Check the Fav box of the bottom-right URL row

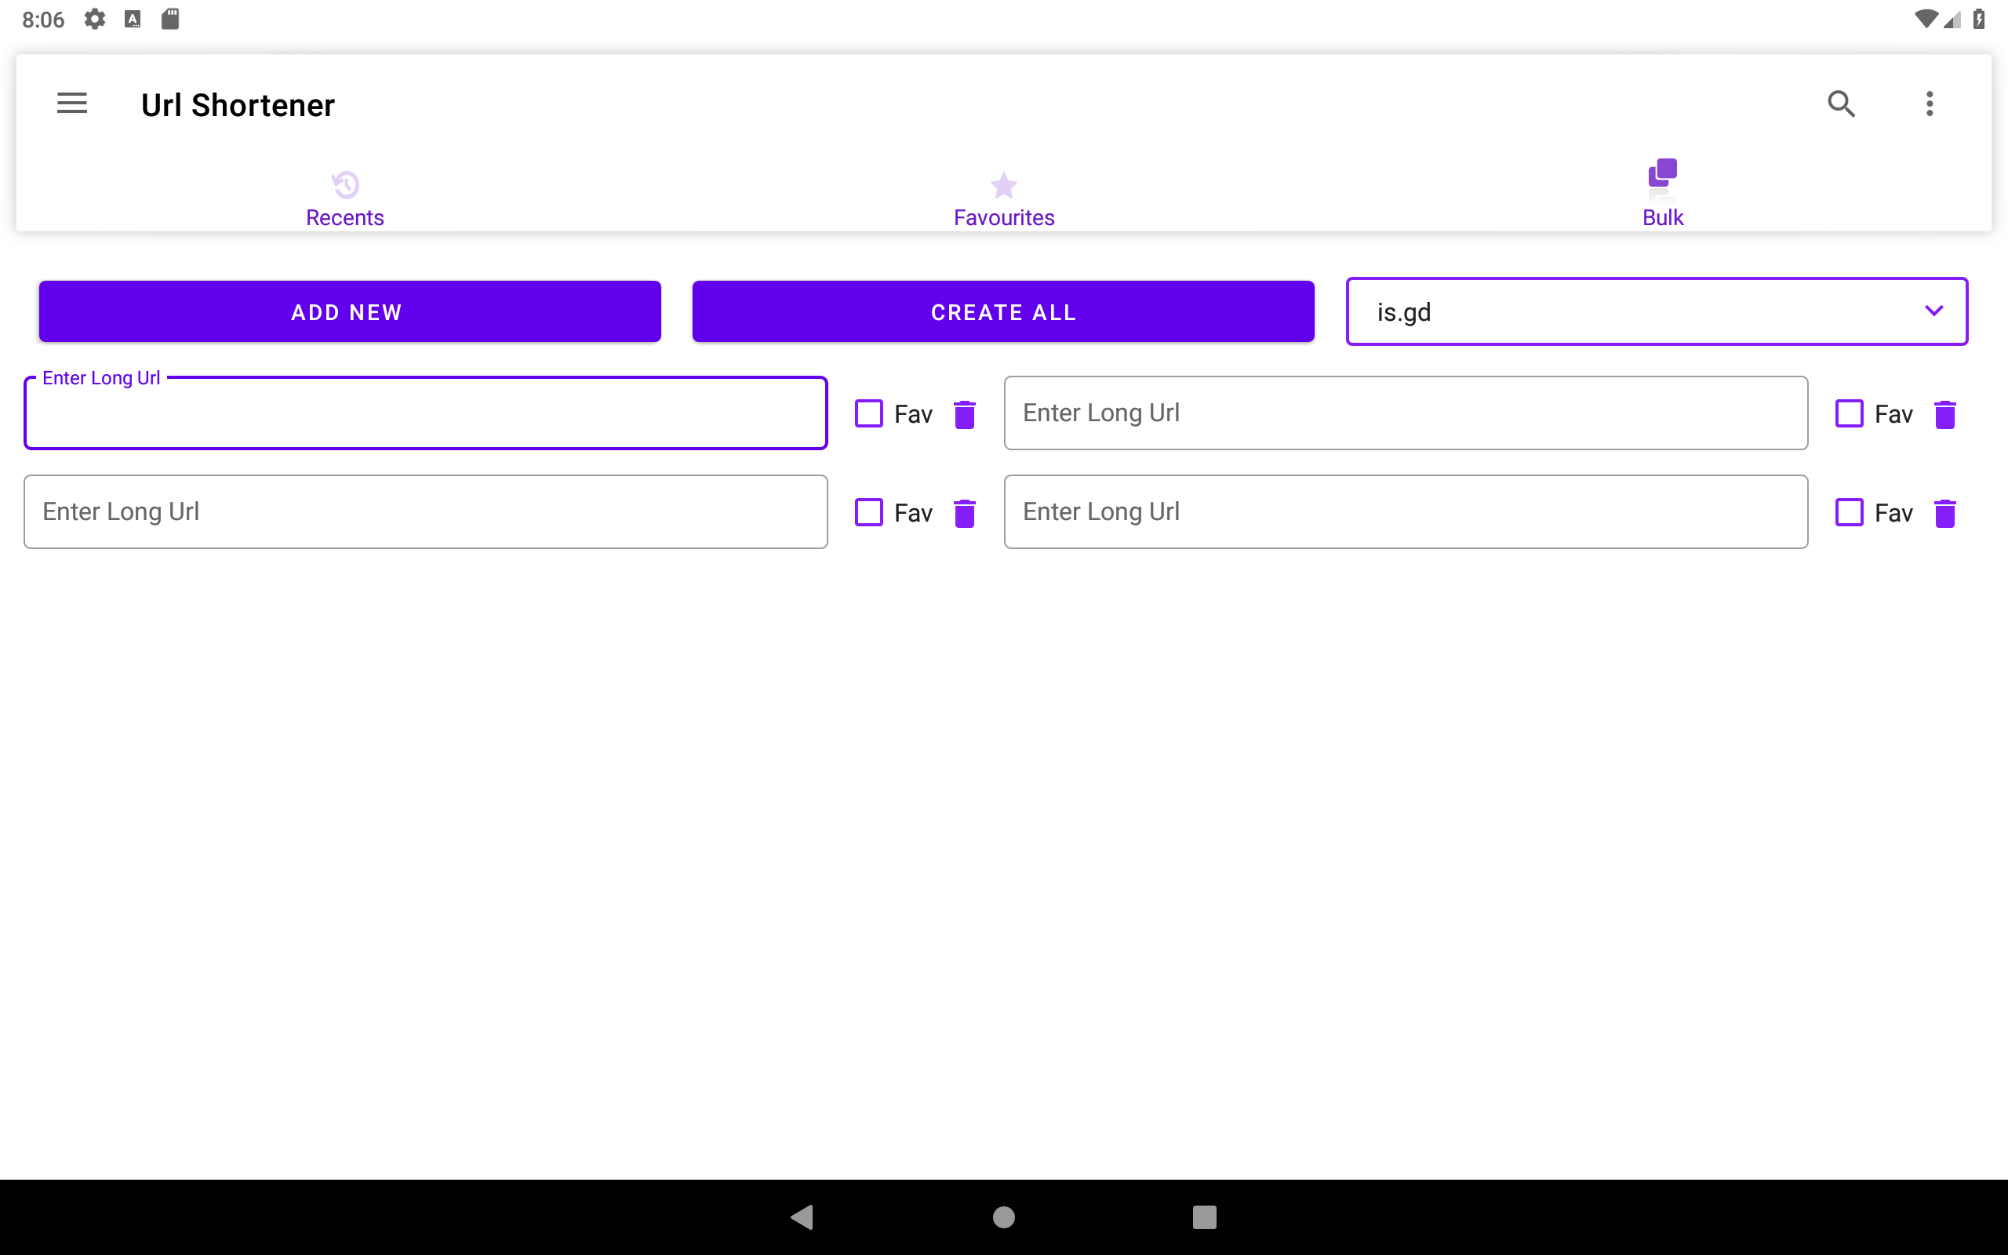(x=1850, y=512)
